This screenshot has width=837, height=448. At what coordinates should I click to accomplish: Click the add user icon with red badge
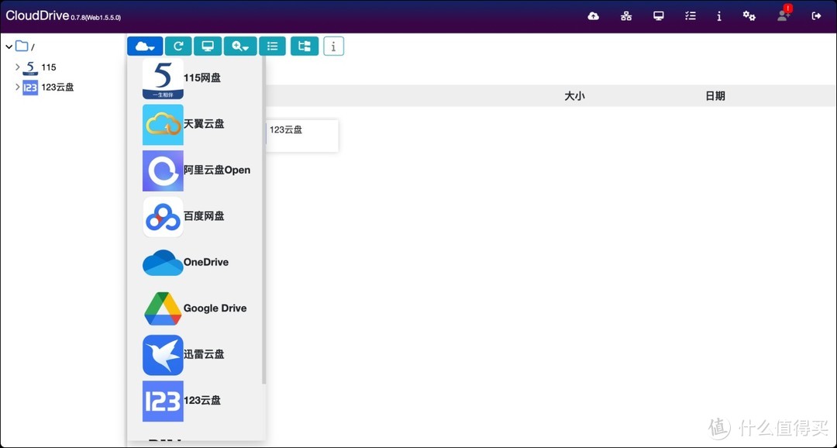[782, 15]
